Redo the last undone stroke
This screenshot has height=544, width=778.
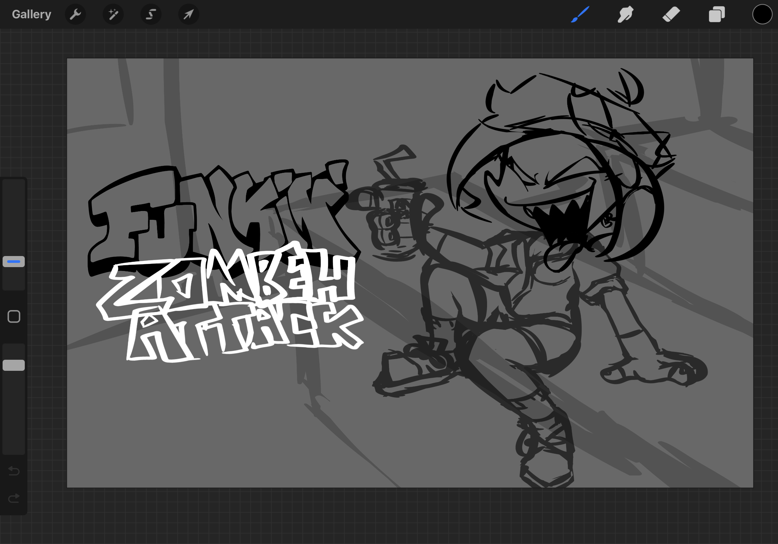click(x=14, y=498)
